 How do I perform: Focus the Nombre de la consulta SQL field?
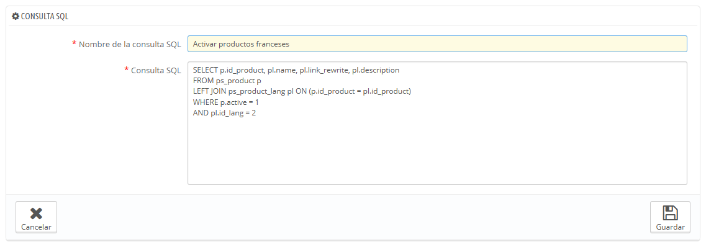point(437,44)
